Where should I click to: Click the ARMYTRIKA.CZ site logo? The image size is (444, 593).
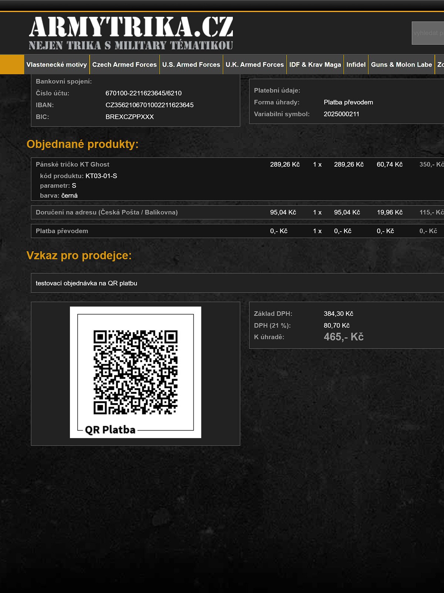[x=131, y=33]
